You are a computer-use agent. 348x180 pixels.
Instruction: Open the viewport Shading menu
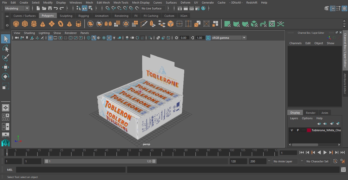[29, 33]
